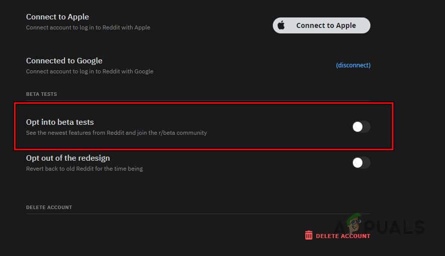The image size is (445, 256).
Task: Click the trash can icon beside Delete Account
Action: click(308, 235)
